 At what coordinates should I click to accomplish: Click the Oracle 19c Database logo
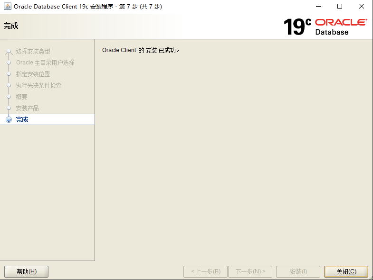coord(325,27)
